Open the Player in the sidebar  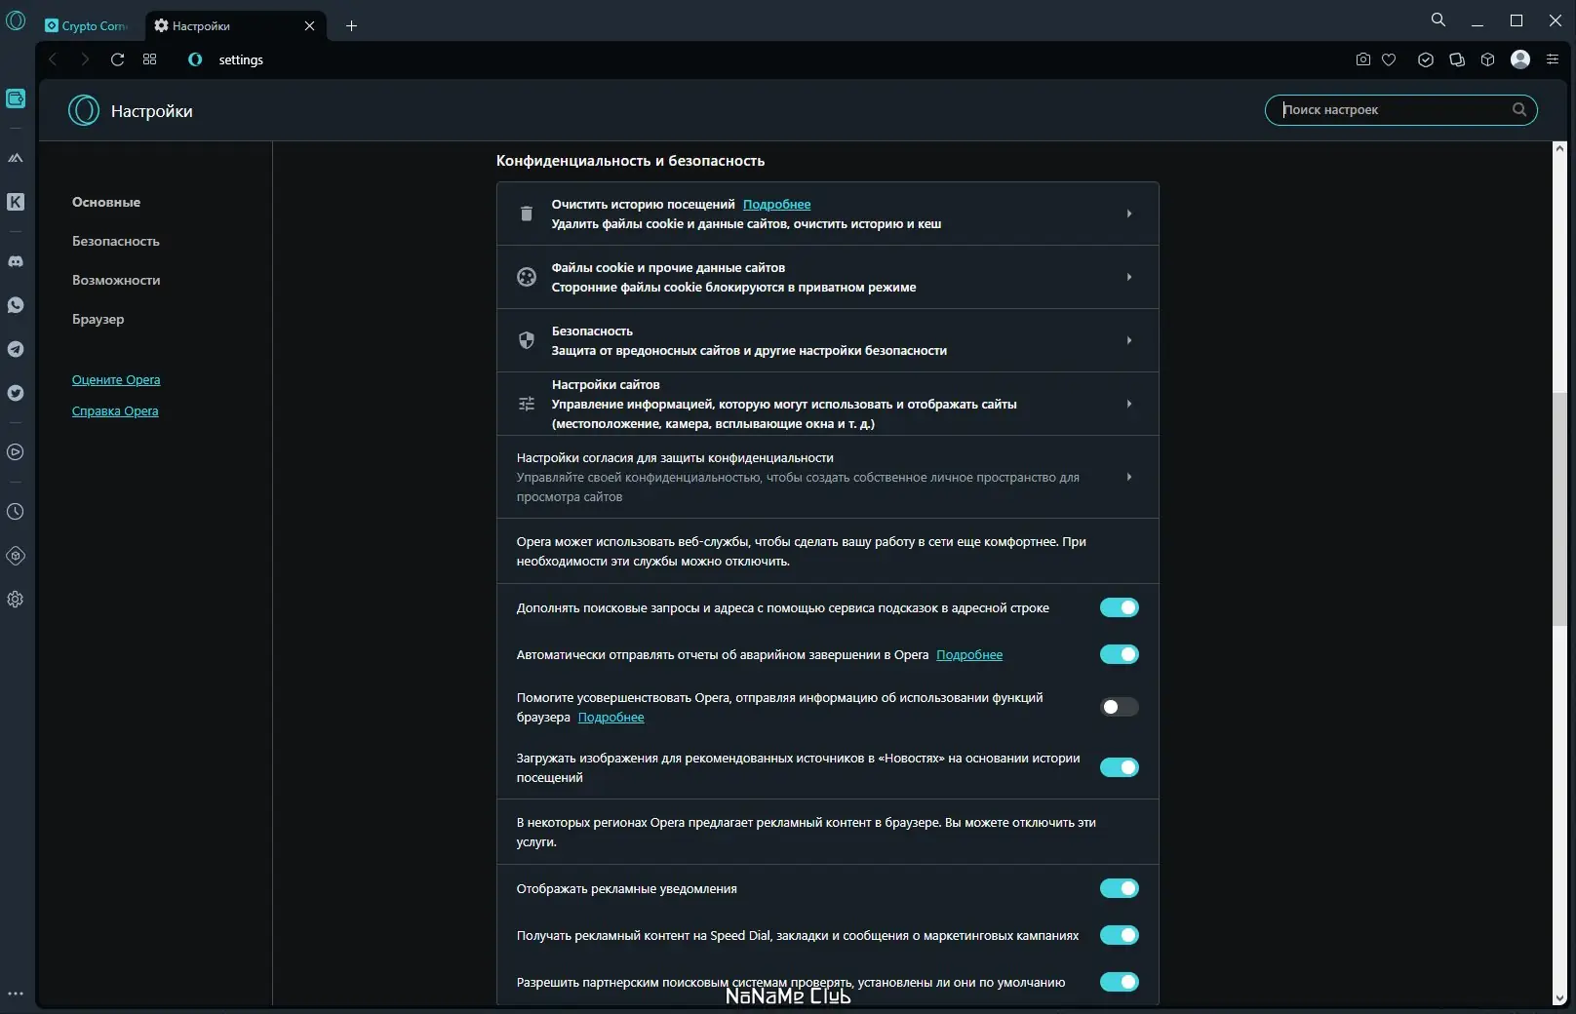pyautogui.click(x=16, y=452)
